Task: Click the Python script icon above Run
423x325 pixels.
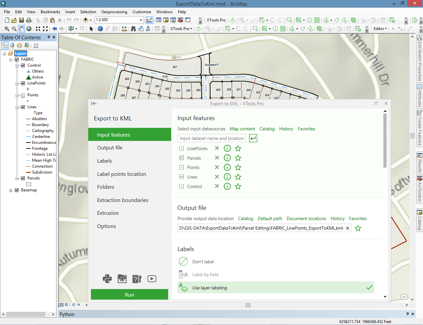Action: pos(107,279)
